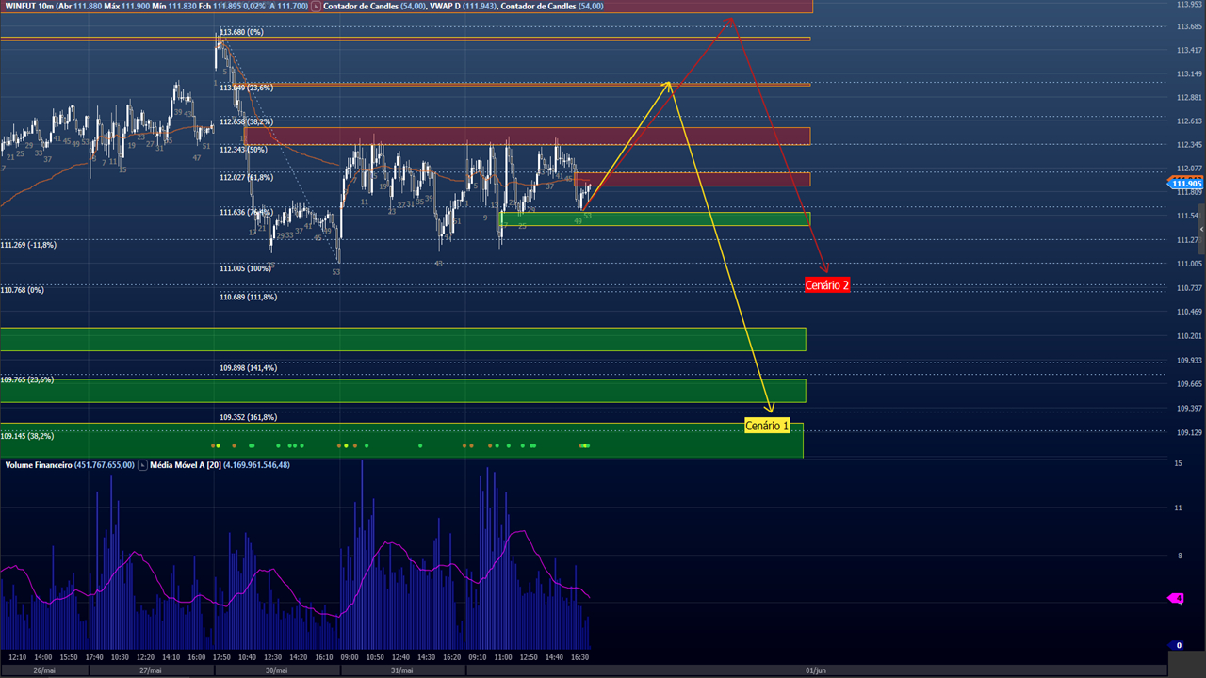Click the 110.201 price axis value
Image resolution: width=1206 pixels, height=678 pixels.
[1189, 335]
